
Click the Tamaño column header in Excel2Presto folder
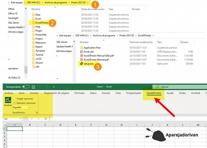point(184,42)
